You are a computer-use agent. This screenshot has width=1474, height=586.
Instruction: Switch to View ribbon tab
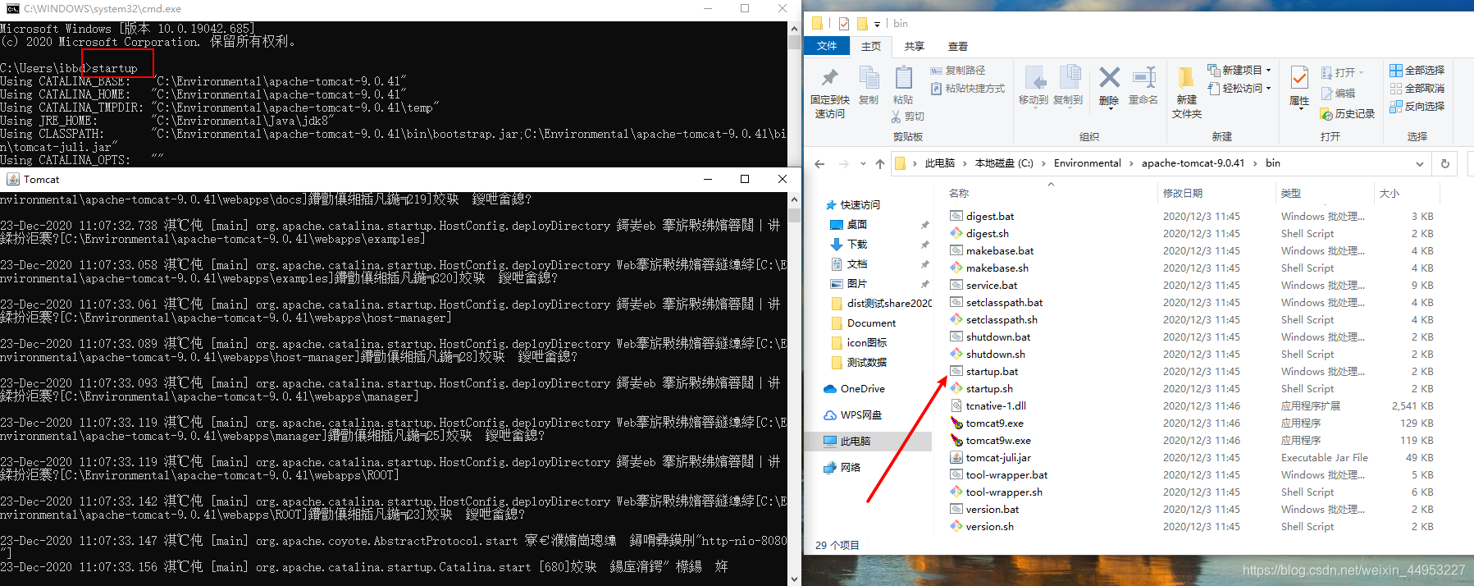958,46
